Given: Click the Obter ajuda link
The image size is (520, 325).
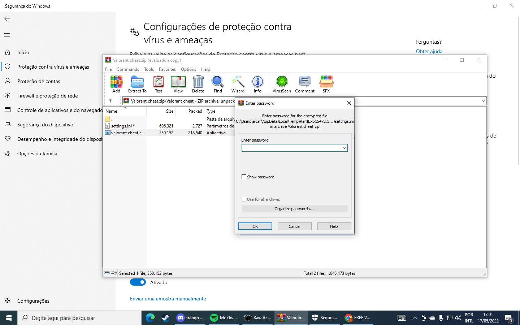Looking at the screenshot, I should click(x=429, y=51).
